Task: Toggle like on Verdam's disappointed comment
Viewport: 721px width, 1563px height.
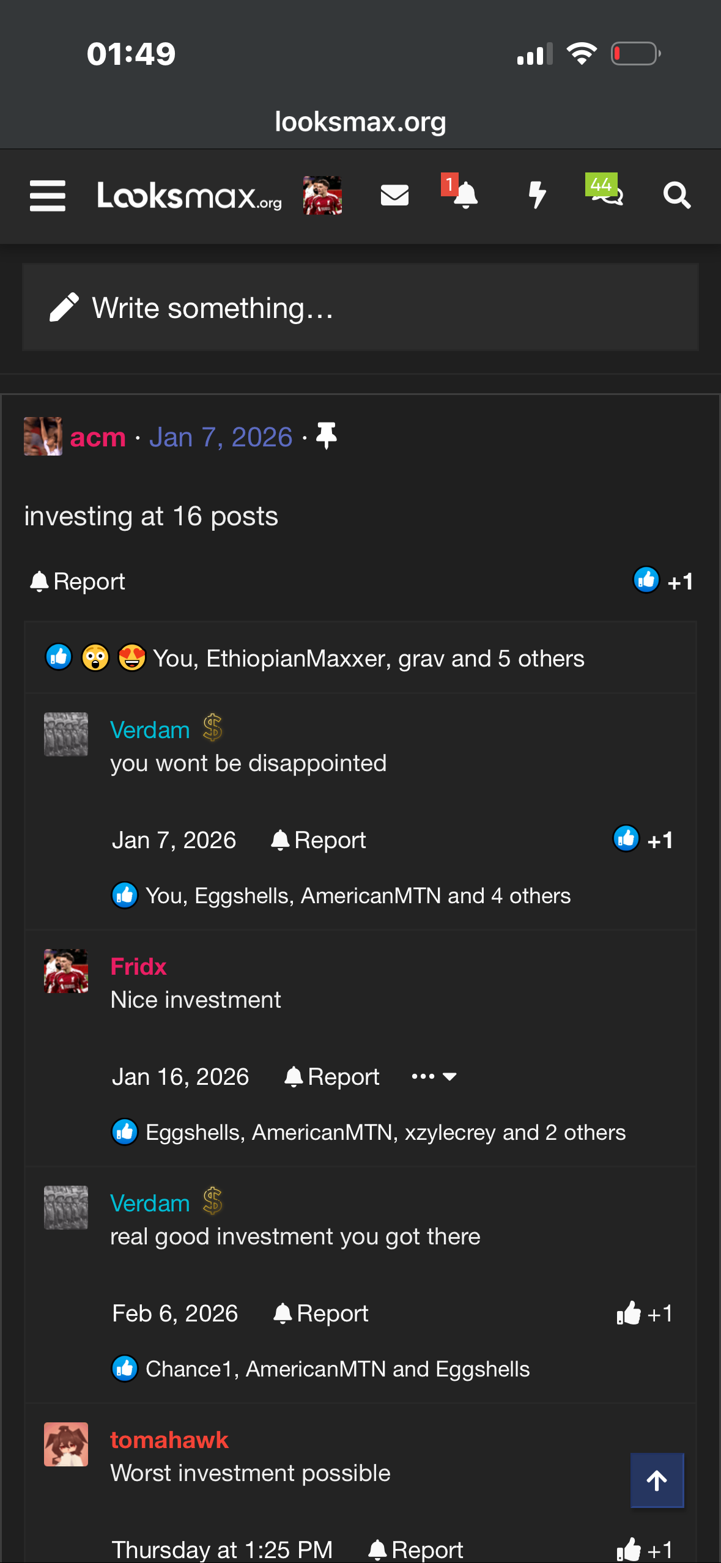Action: coord(643,840)
